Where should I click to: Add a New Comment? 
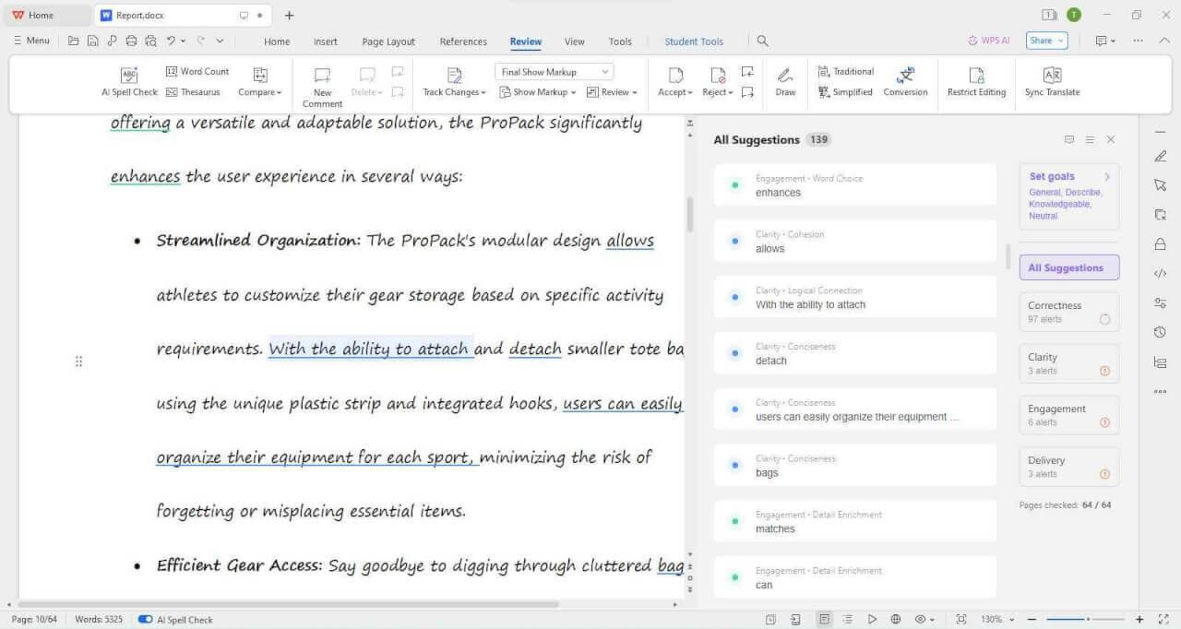click(x=322, y=76)
